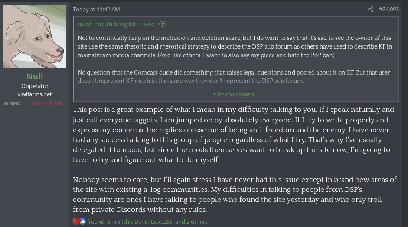Click the red heart reaction icon
This screenshot has width=408, height=227.
pyautogui.click(x=76, y=221)
